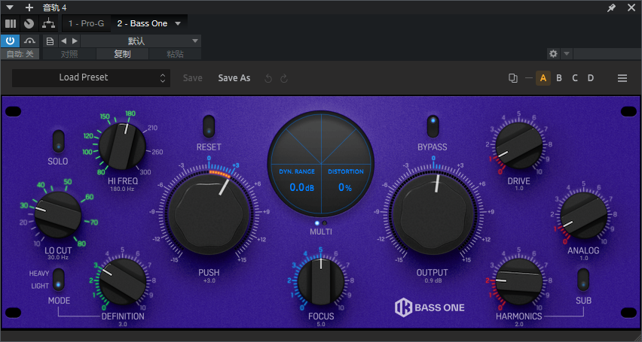The width and height of the screenshot is (642, 342).
Task: Click the DEFINITION knob
Action: tap(122, 282)
